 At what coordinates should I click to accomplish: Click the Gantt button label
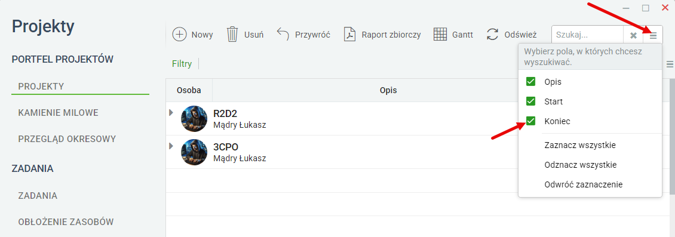(x=463, y=35)
